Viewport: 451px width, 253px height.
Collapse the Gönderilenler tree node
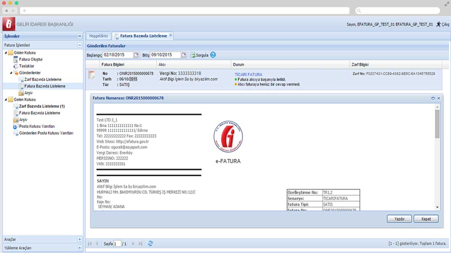coord(11,73)
